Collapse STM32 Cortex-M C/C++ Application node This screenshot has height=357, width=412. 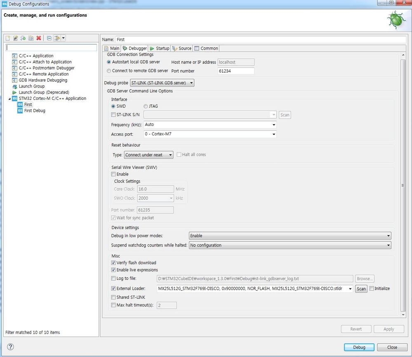9,99
